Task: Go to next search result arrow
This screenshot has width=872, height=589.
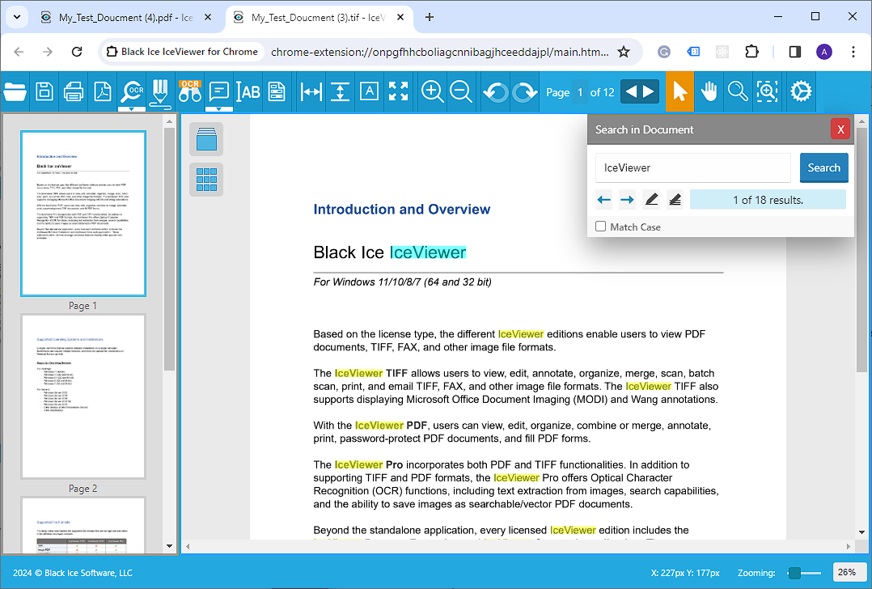Action: [x=628, y=200]
